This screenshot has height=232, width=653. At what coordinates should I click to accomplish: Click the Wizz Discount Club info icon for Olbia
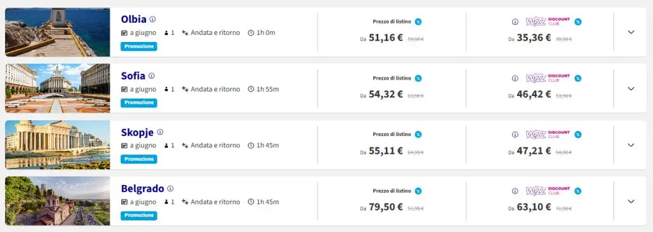[x=515, y=22]
